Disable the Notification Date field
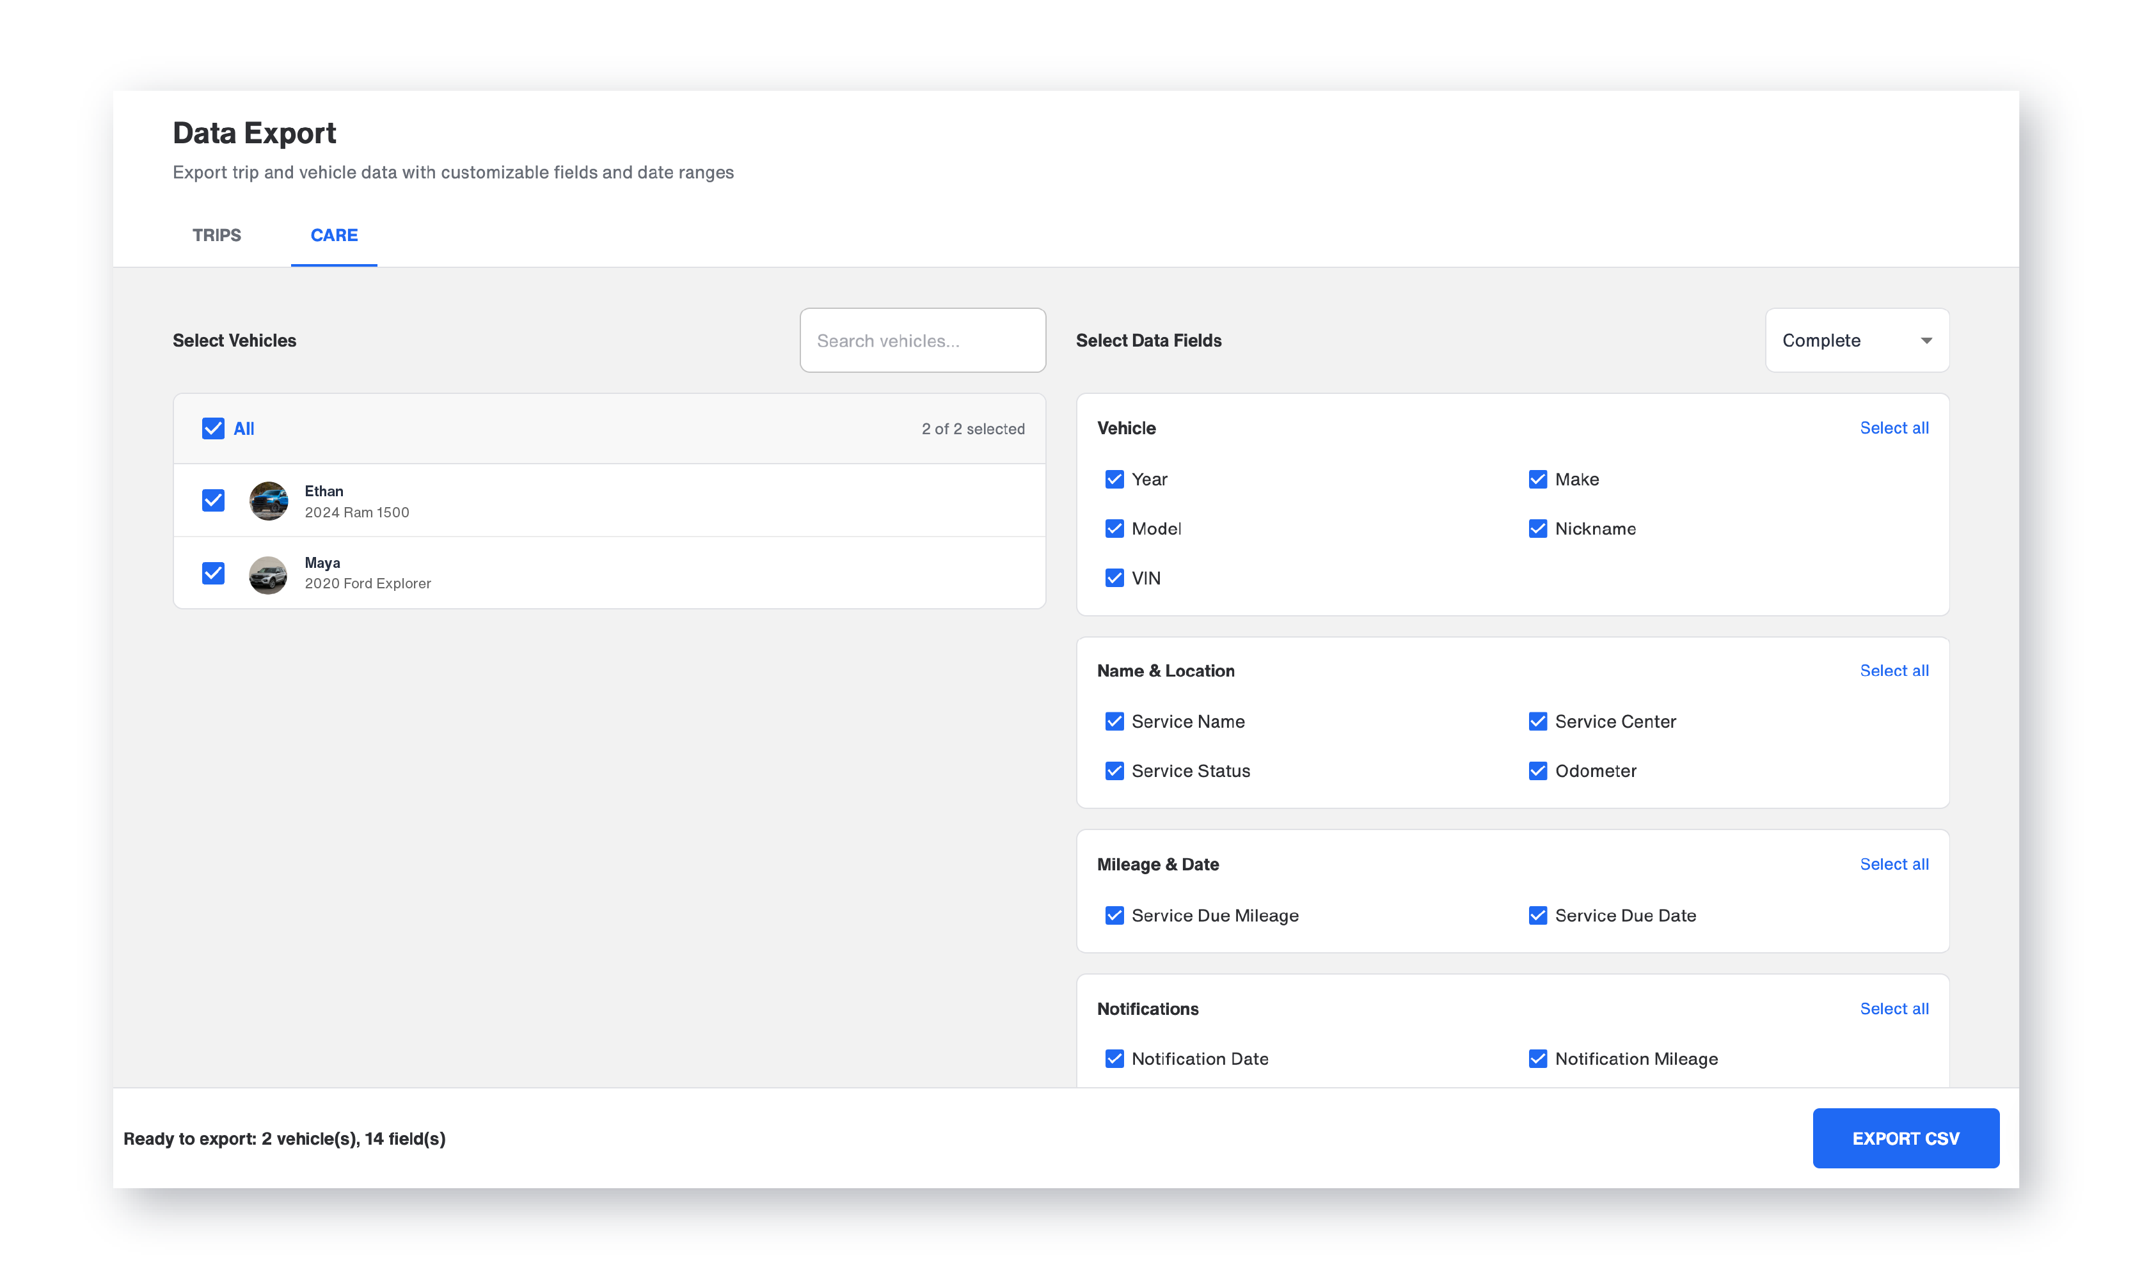Viewport: 2133px width, 1279px height. click(x=1114, y=1058)
